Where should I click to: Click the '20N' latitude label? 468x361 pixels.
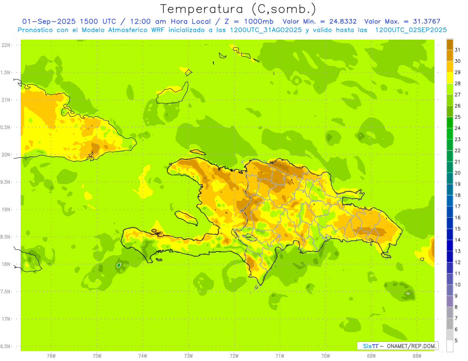[6, 155]
